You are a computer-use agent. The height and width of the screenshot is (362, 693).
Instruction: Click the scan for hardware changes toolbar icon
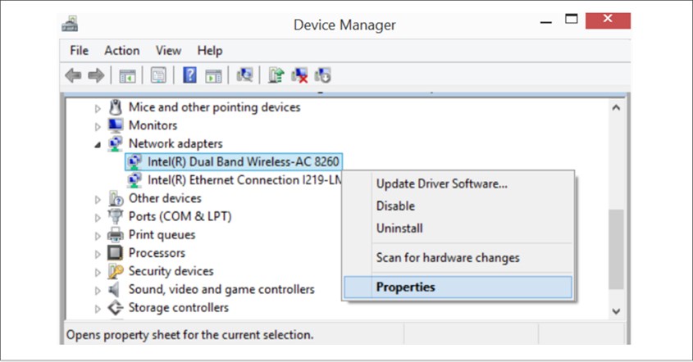point(244,75)
